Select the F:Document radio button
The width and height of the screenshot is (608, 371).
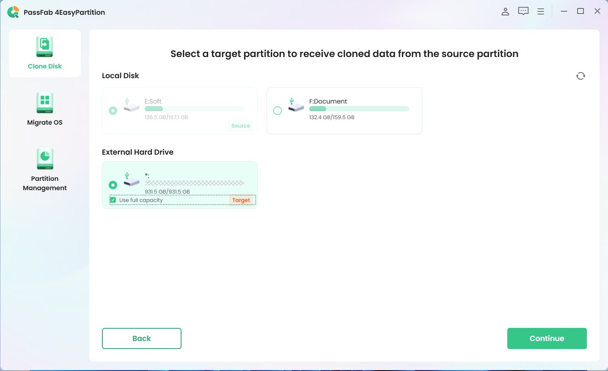(278, 110)
